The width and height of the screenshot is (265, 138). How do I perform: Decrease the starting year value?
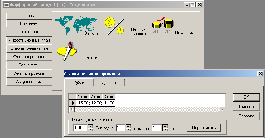128,130
